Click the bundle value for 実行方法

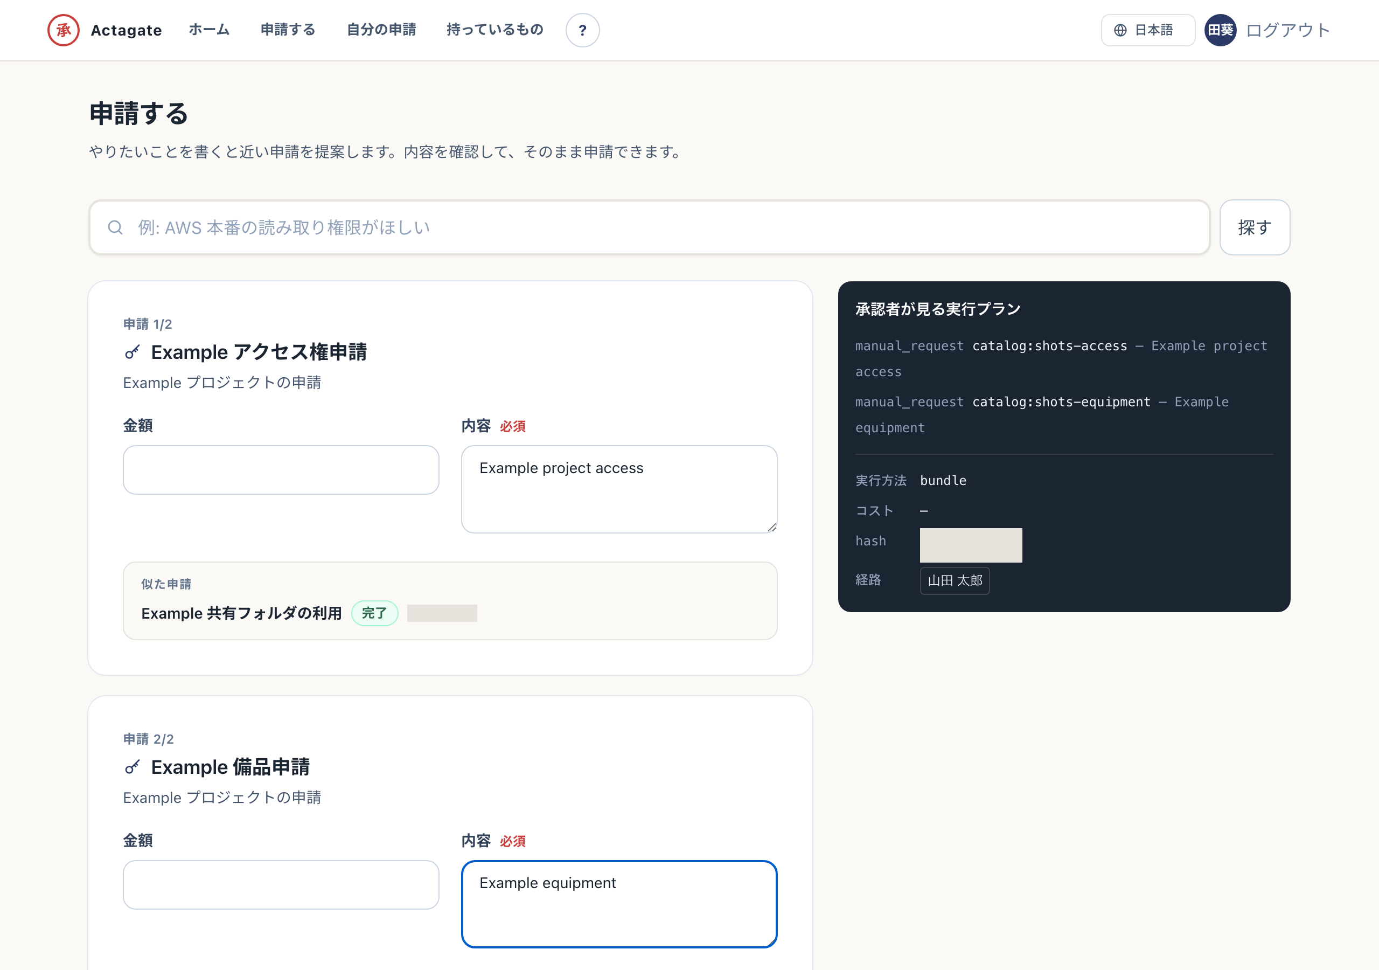[x=943, y=481]
